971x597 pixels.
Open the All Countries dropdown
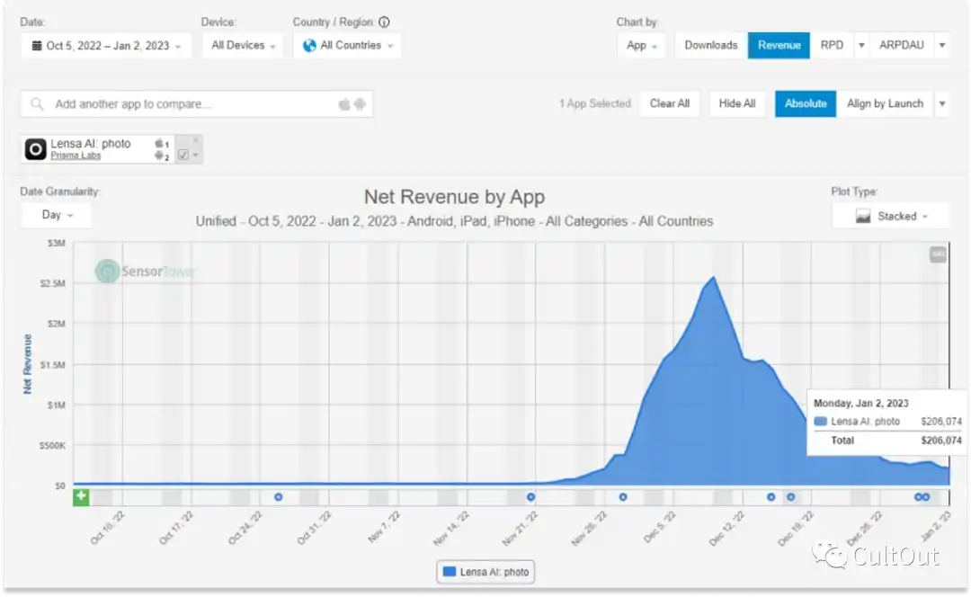(x=347, y=45)
